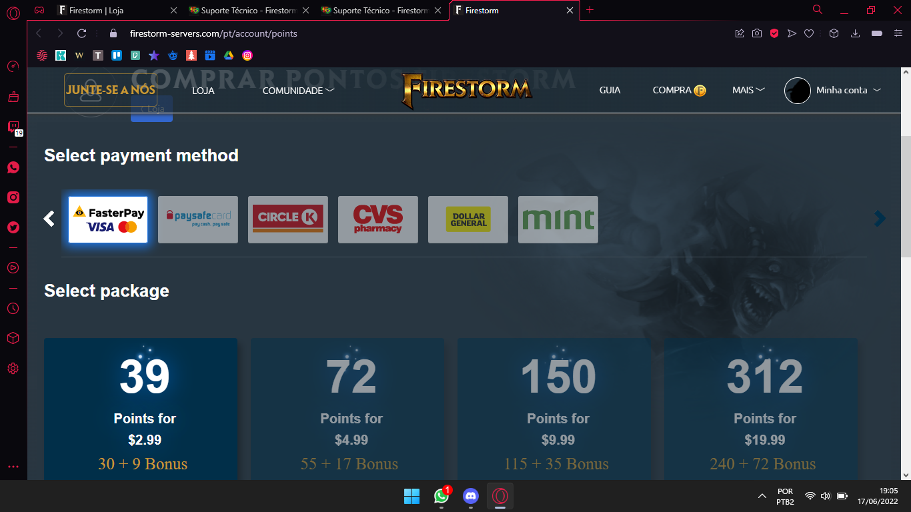Click GX Corner gamepad icon

40,11
